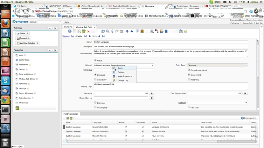The width and height of the screenshot is (264, 148).
Task: Click the Workflow Activities button
Action: [27, 43]
